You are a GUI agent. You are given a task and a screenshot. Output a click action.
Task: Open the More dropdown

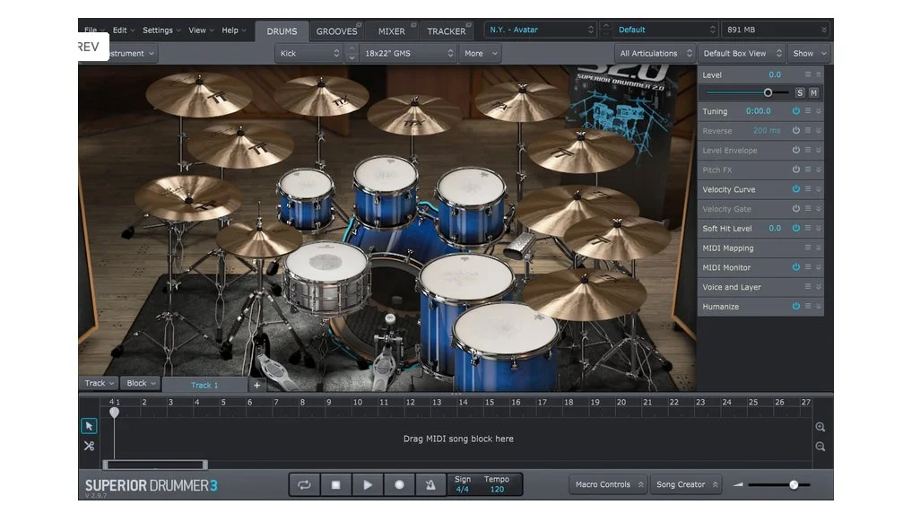481,54
